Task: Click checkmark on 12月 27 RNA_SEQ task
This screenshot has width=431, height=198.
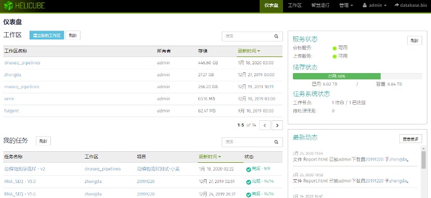Action: (249, 182)
